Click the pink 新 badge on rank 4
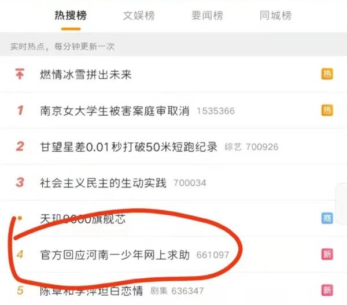This screenshot has width=347, height=305. [327, 254]
